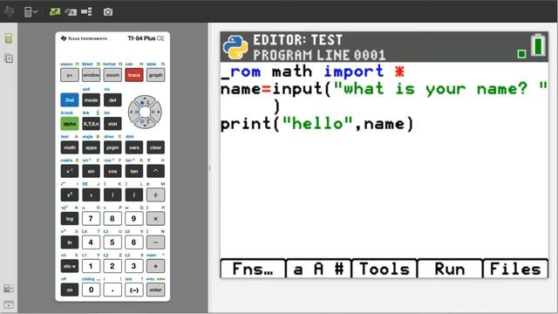Image resolution: width=558 pixels, height=314 pixels.
Task: Click the number 5 key
Action: click(x=112, y=242)
